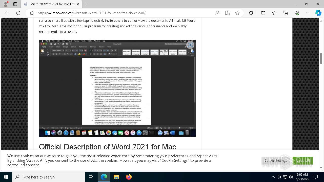Open the notification center
This screenshot has height=182, width=324.
tap(316, 177)
